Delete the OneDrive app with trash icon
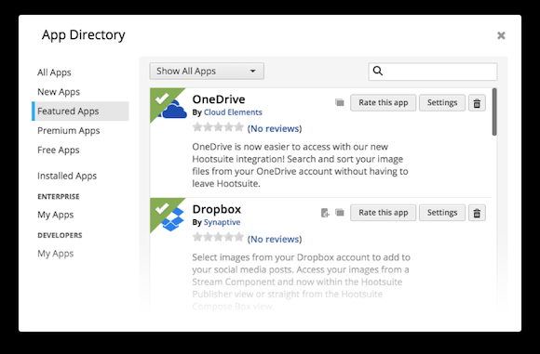 pyautogui.click(x=477, y=103)
